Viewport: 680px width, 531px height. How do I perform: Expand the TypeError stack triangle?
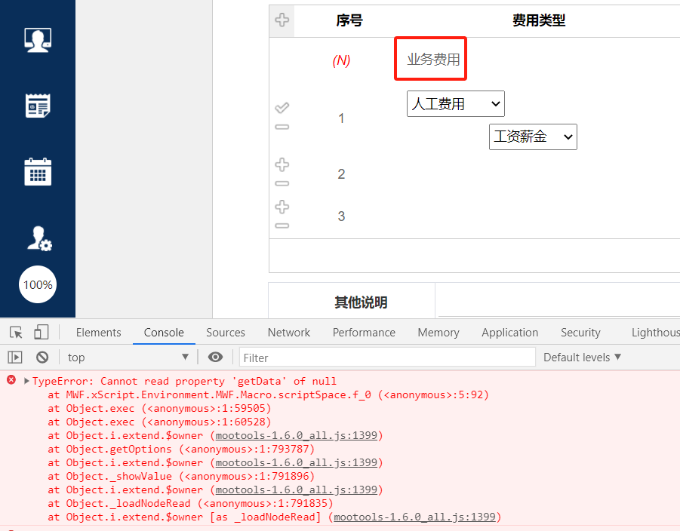tap(26, 381)
